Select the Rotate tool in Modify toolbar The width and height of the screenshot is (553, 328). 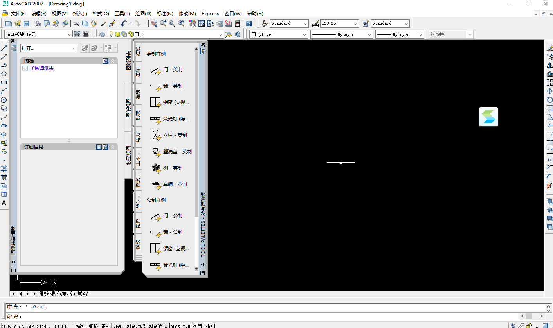(x=549, y=100)
